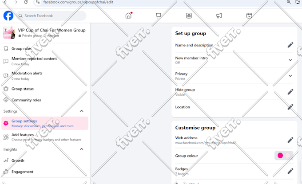
Task: Click the Moderation alerts icon
Action: tap(6, 76)
